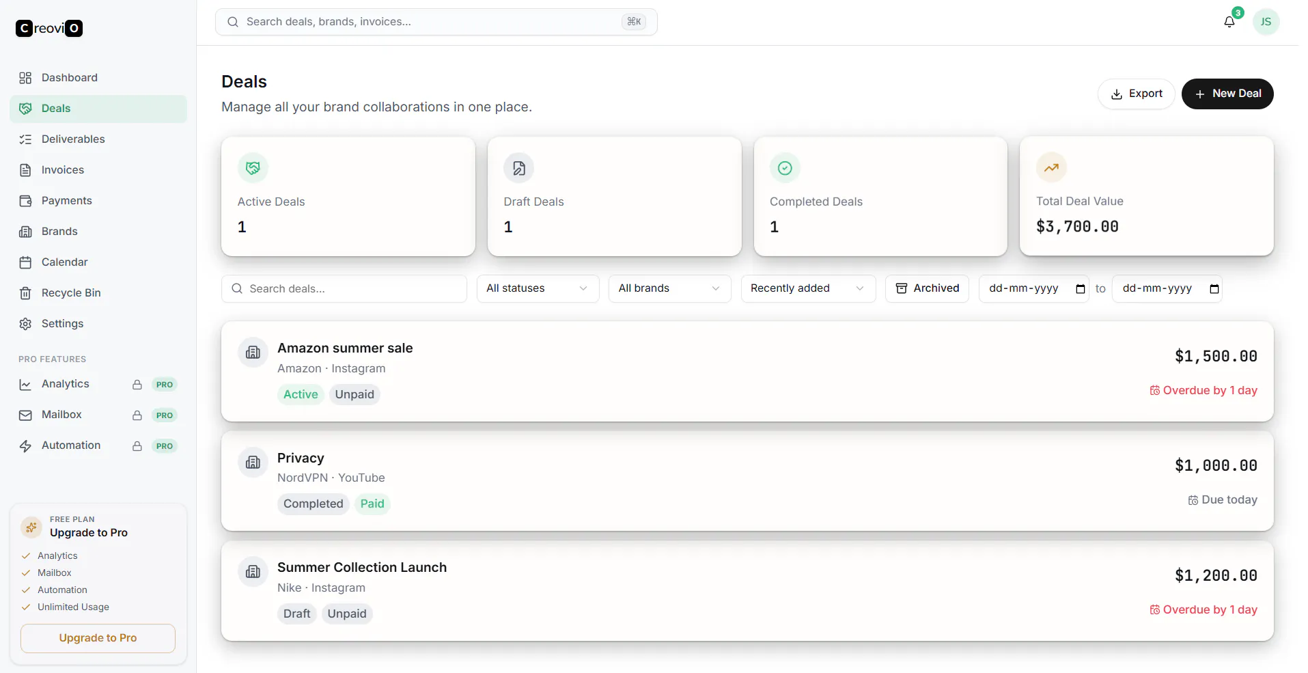Click the Completed Deals checkmark icon
1308x673 pixels.
pyautogui.click(x=785, y=168)
